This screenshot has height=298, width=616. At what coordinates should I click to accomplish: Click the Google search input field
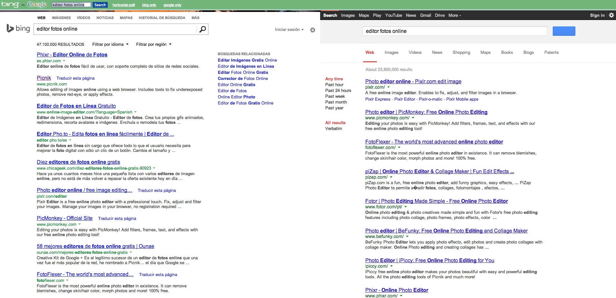455,31
